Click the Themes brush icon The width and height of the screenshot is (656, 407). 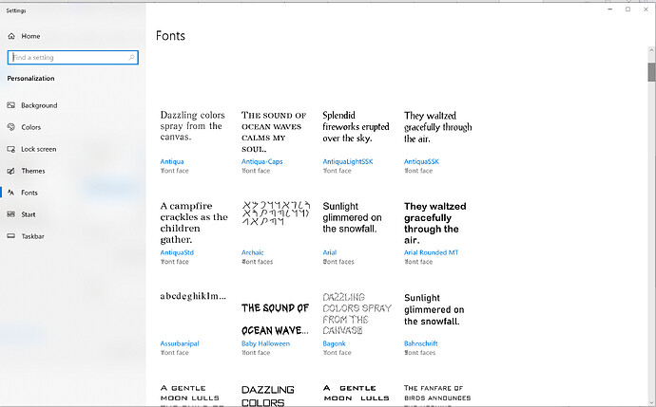pos(11,171)
